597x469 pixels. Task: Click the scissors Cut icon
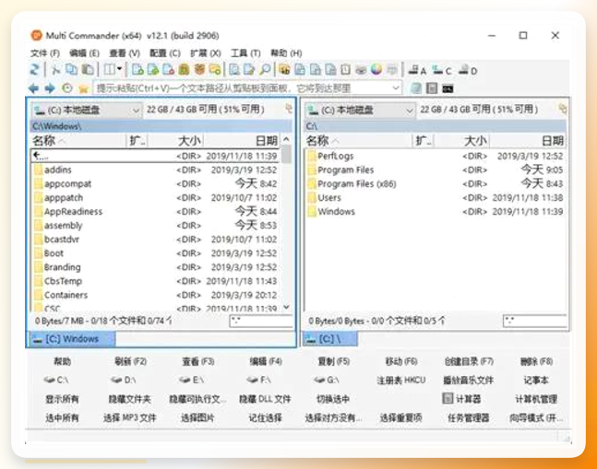click(56, 69)
